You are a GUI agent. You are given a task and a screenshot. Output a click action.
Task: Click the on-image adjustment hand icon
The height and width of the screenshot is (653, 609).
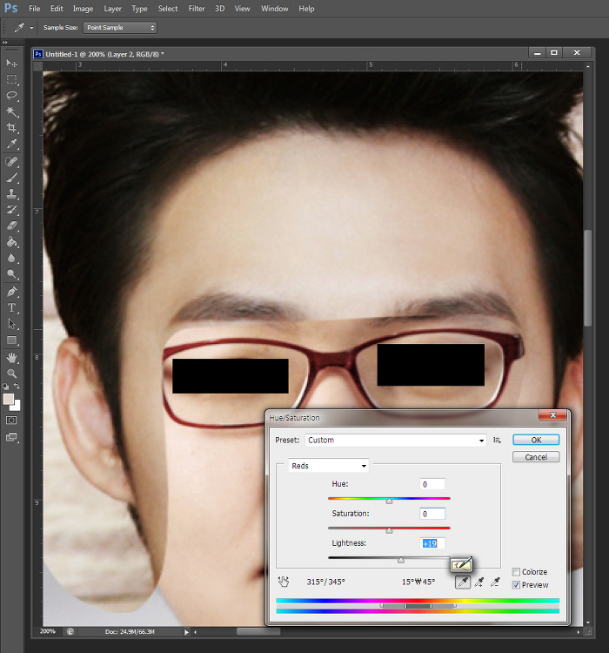coord(283,582)
